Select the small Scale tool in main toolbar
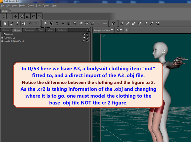 point(69,23)
